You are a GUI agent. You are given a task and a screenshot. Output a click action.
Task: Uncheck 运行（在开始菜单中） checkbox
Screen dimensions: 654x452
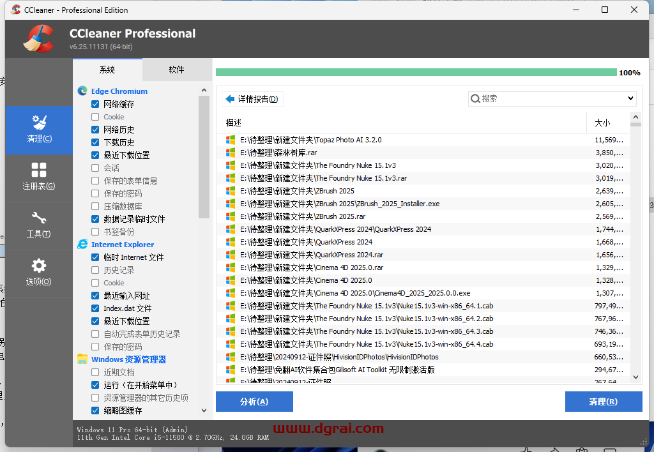[95, 385]
